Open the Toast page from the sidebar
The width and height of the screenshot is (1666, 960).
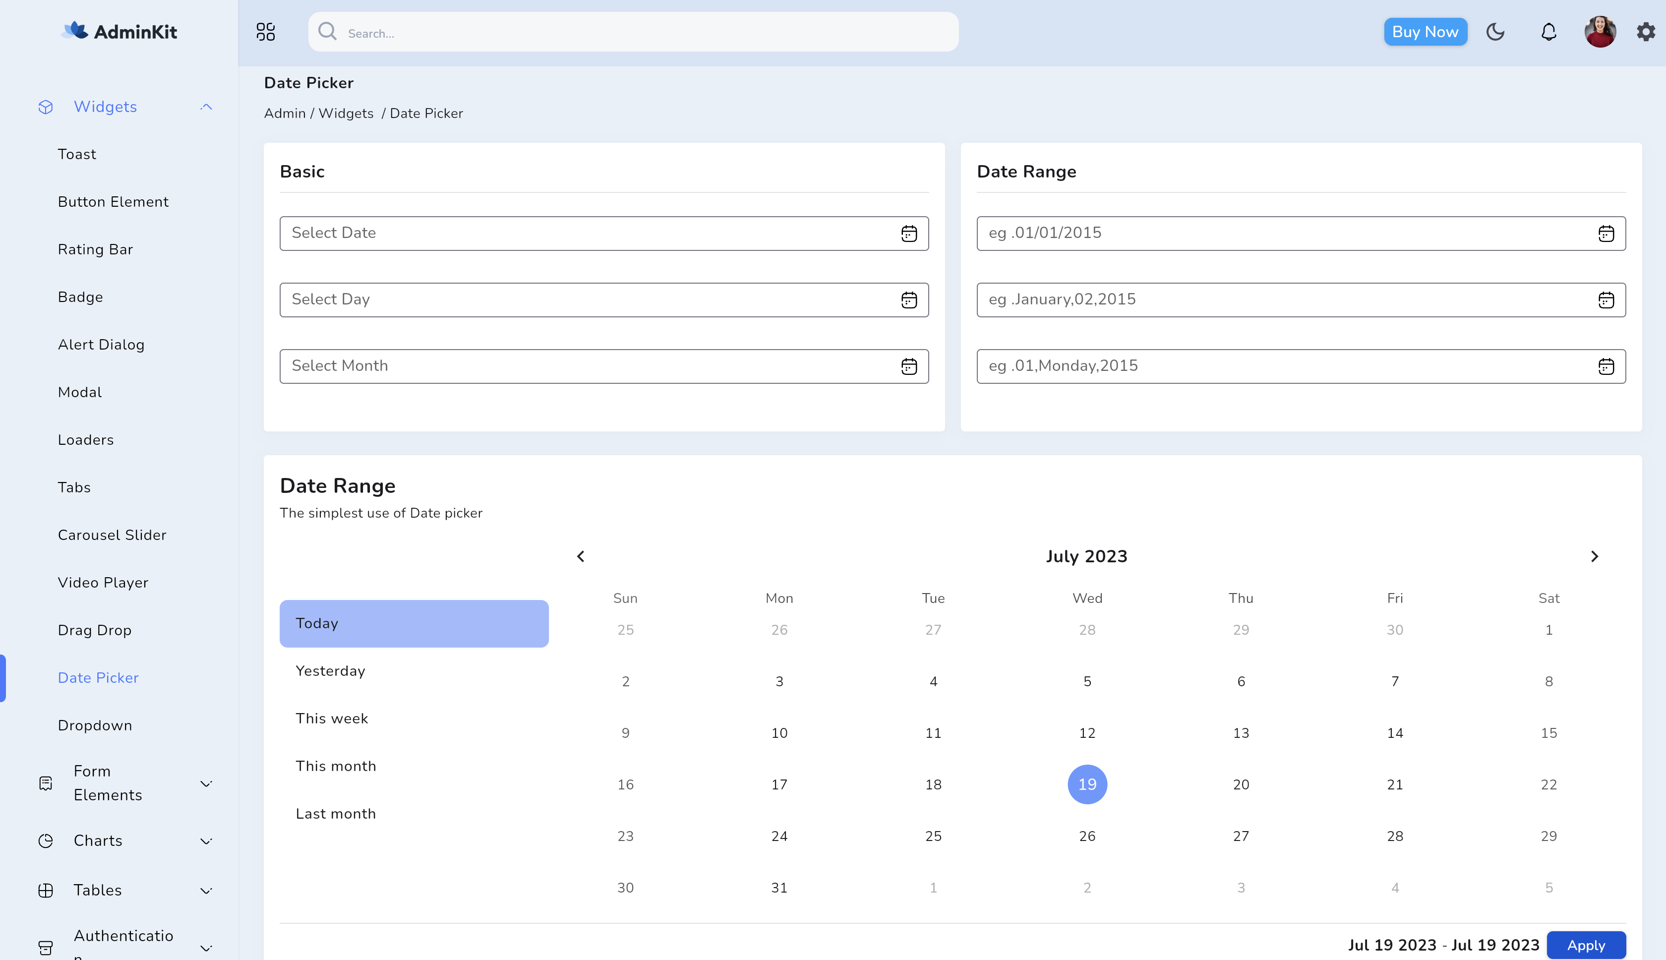tap(76, 154)
